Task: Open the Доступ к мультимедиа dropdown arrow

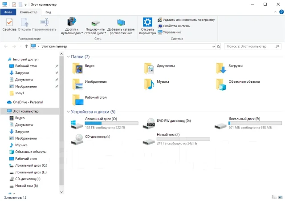Action: pos(82,33)
